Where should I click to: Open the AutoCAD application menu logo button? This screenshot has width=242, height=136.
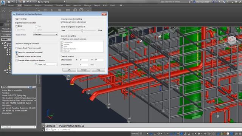[3, 3]
